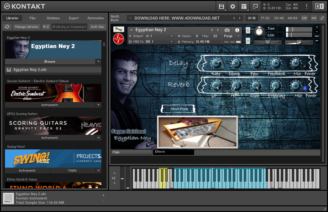Switch to the Database tab
Viewport: 328px width, 212px height.
tap(53, 18)
